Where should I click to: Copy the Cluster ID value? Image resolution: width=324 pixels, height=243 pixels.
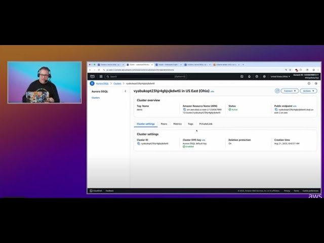(139, 143)
